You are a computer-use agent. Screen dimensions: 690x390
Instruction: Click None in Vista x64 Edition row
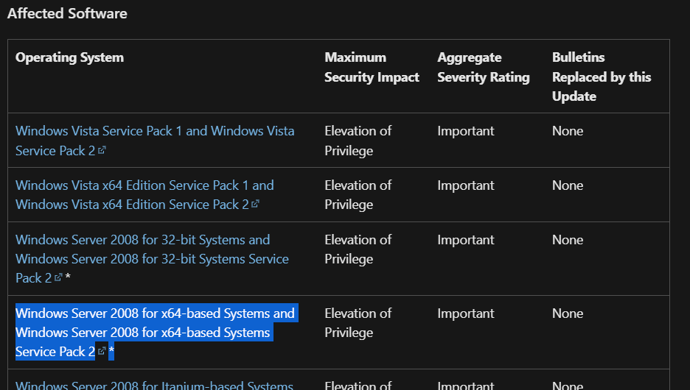pos(568,185)
